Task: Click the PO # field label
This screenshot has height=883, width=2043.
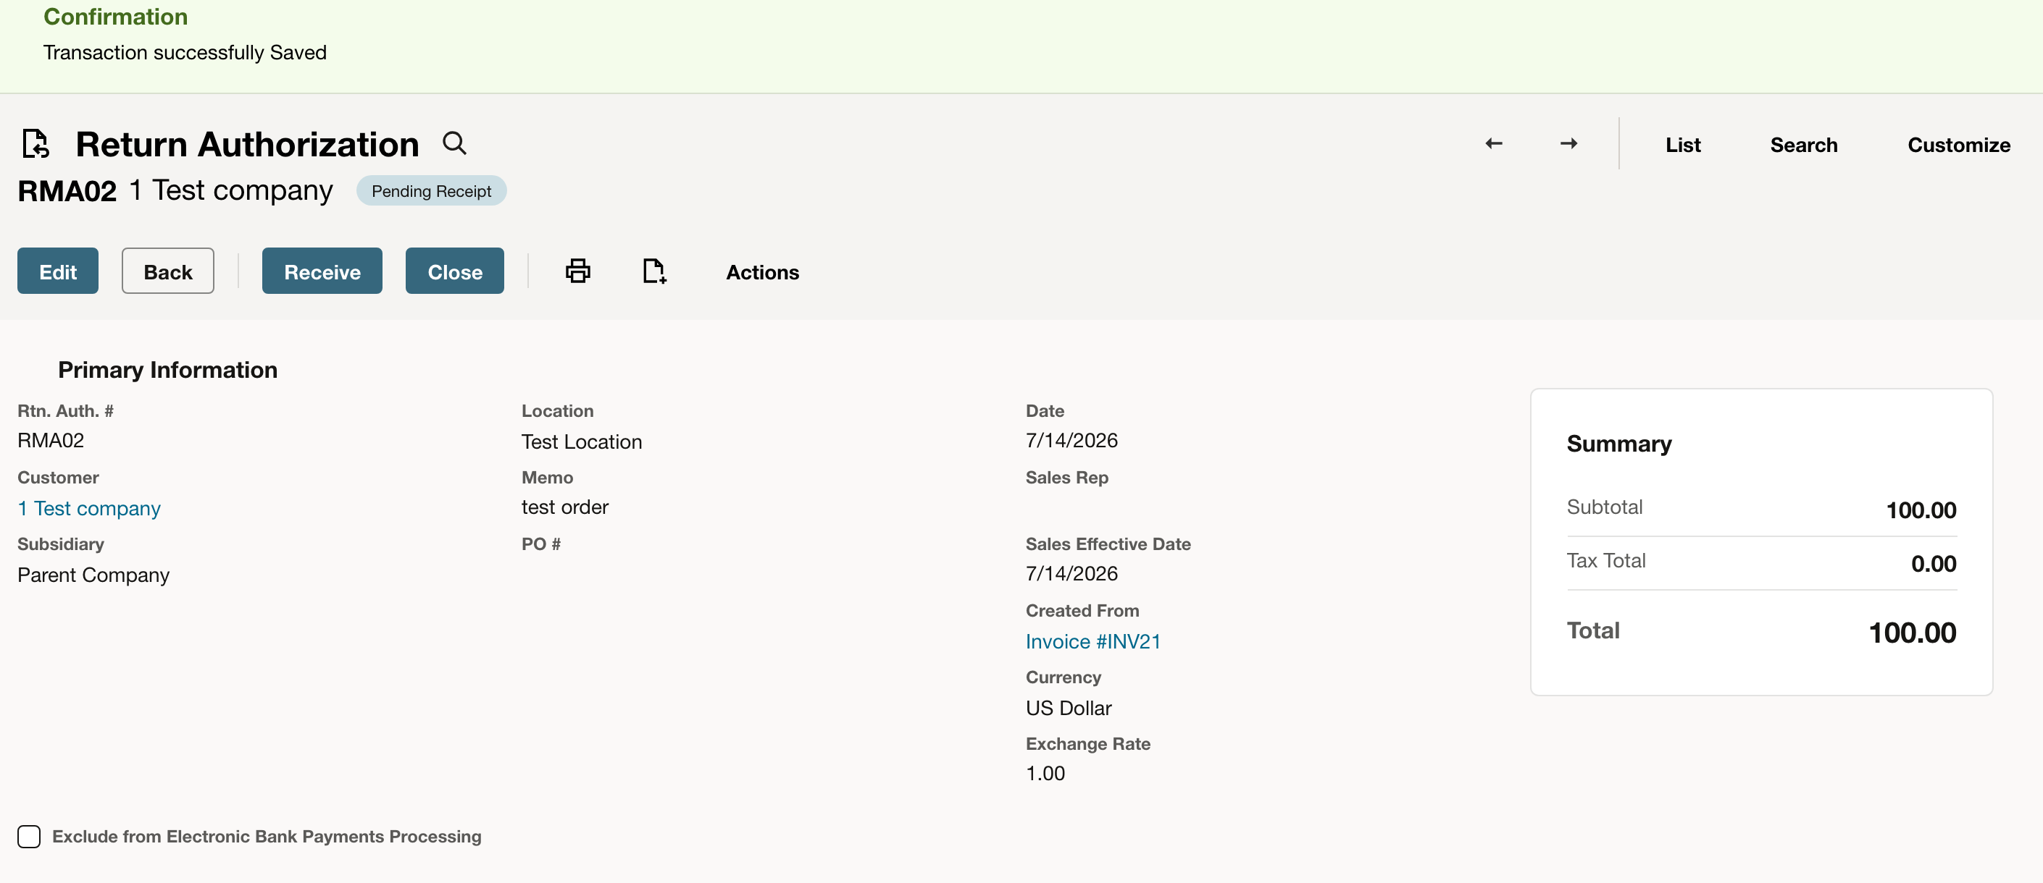Action: (x=541, y=544)
